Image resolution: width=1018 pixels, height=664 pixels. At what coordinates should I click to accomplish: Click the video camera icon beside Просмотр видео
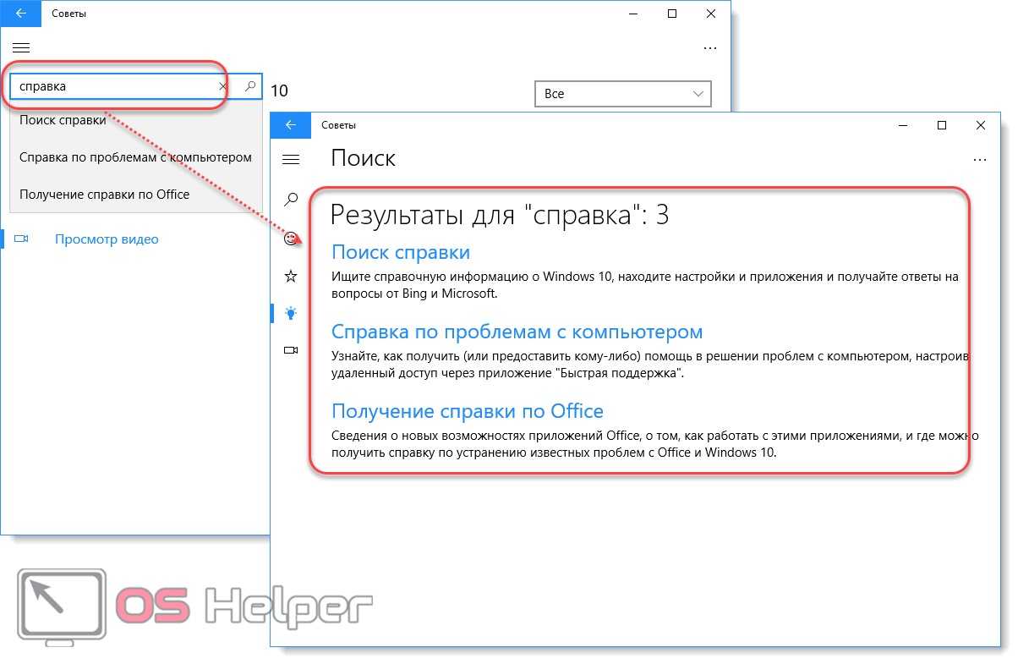(x=22, y=239)
